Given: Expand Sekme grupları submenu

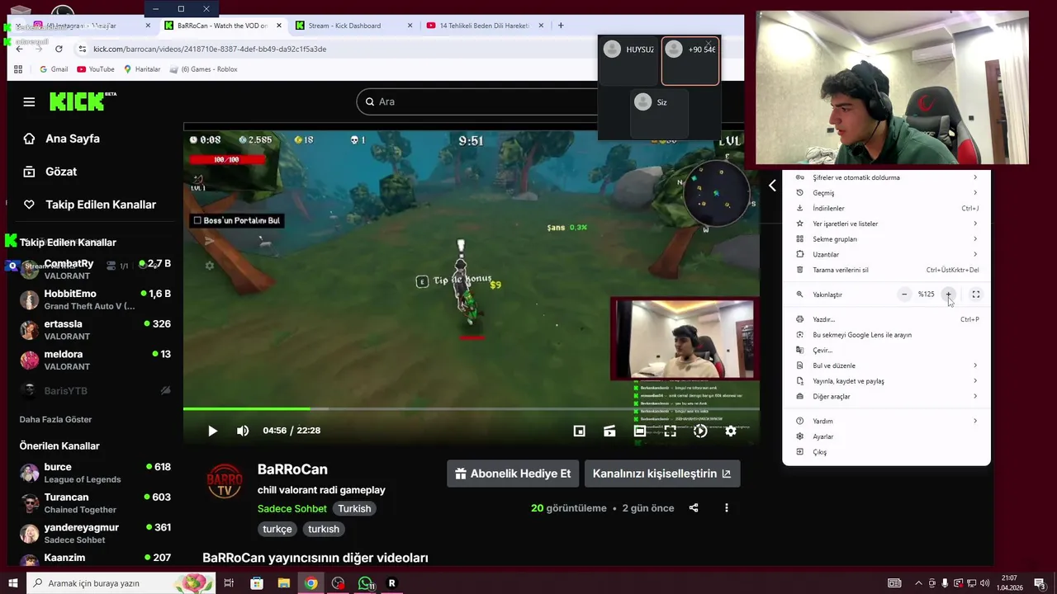Looking at the screenshot, I should [886, 239].
